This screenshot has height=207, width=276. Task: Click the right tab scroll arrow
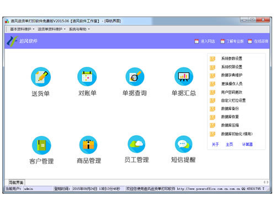tap(268, 182)
